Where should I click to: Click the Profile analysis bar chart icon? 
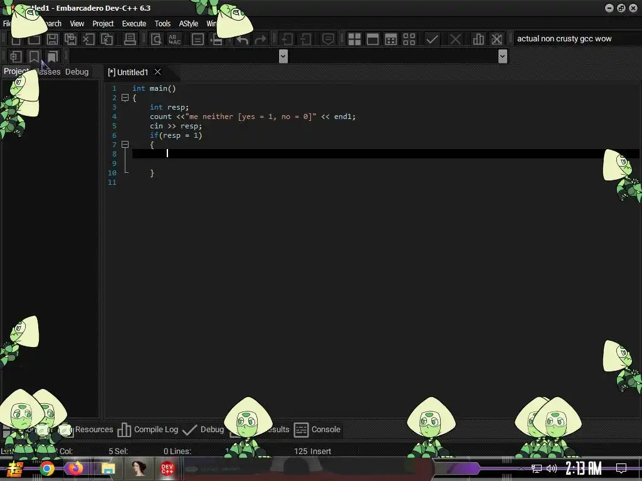tap(478, 39)
